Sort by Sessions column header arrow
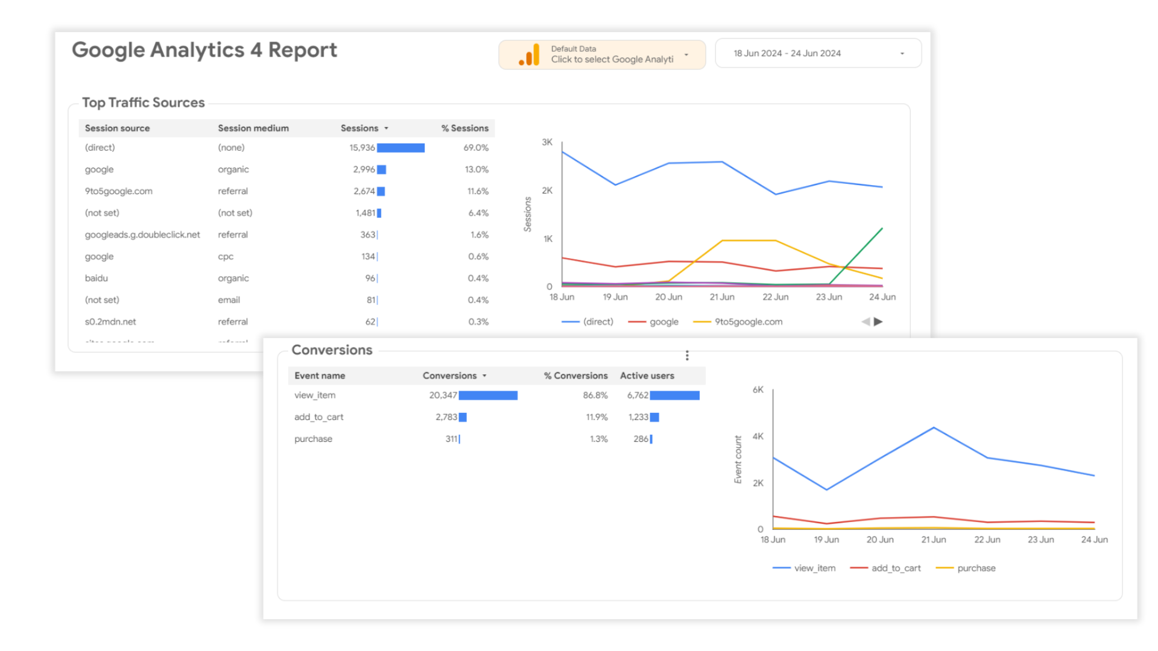Viewport: 1158px width, 651px height. 387,128
